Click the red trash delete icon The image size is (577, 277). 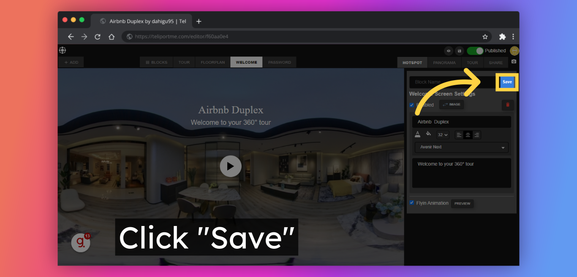coord(508,105)
